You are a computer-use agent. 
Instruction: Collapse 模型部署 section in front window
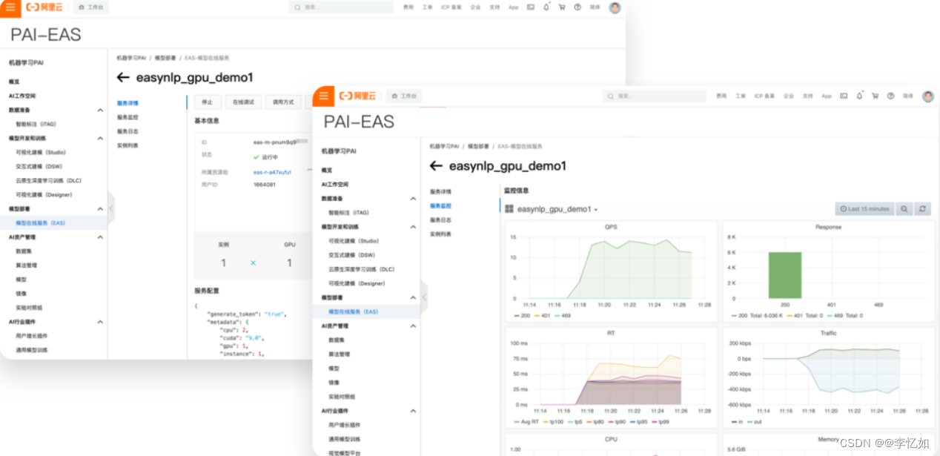(413, 297)
